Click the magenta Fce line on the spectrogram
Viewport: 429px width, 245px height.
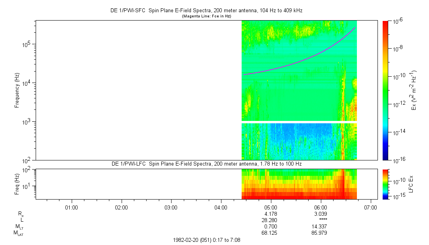click(x=301, y=59)
